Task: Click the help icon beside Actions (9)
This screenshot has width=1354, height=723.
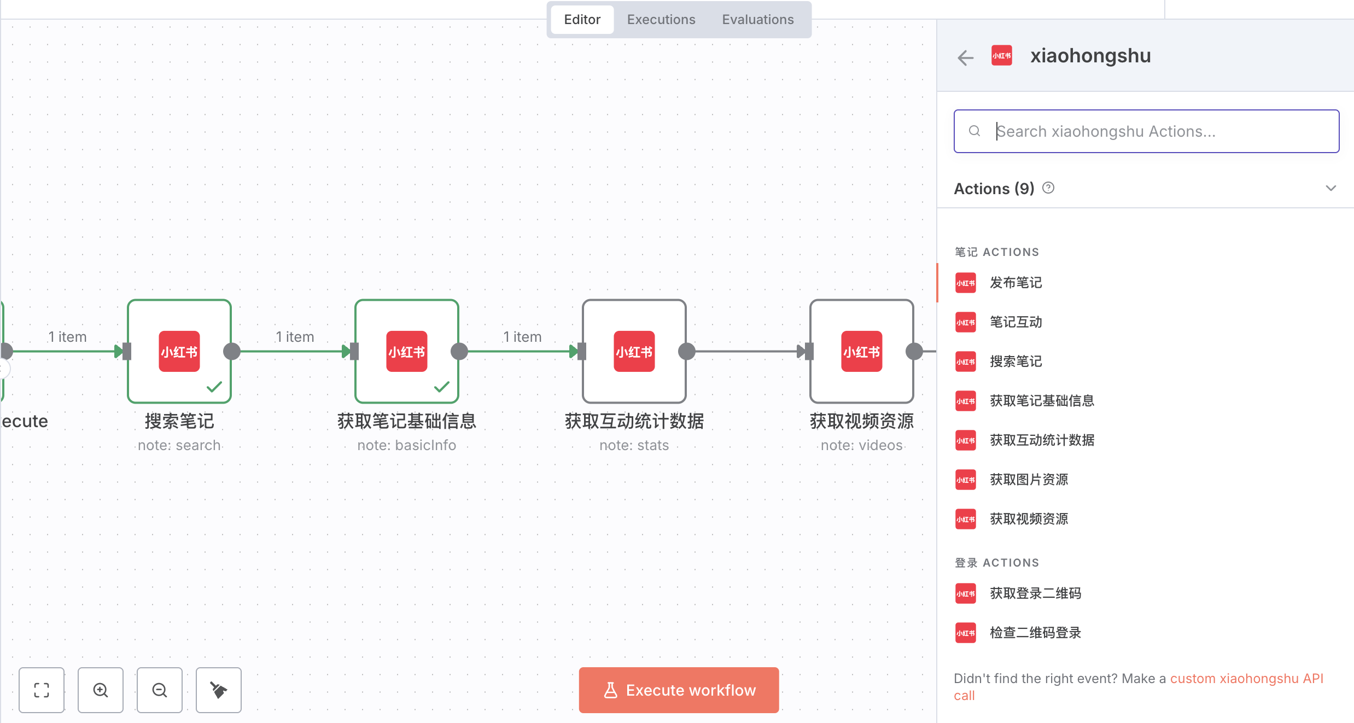Action: coord(1048,188)
